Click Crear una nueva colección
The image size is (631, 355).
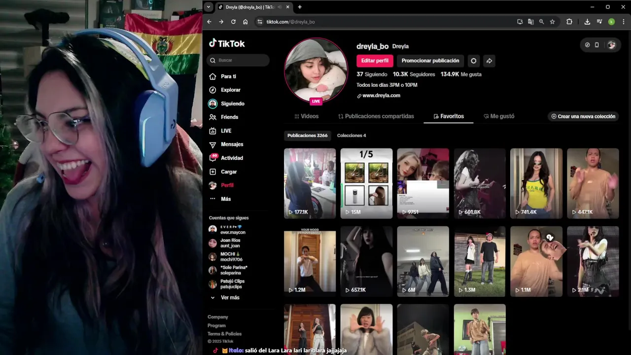click(583, 116)
